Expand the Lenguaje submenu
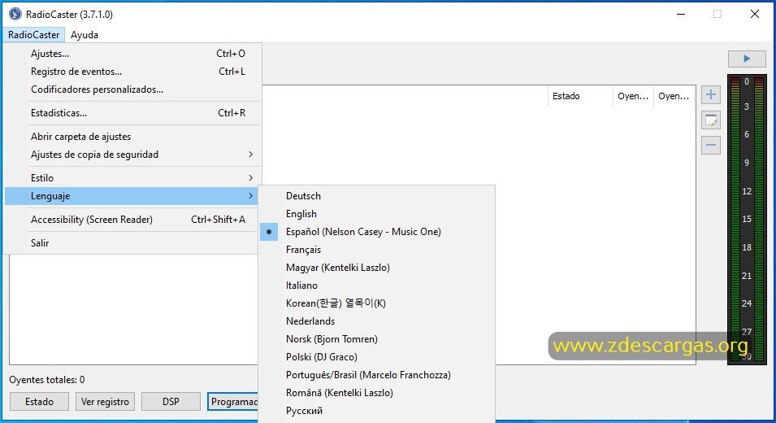Image resolution: width=776 pixels, height=423 pixels. (132, 196)
